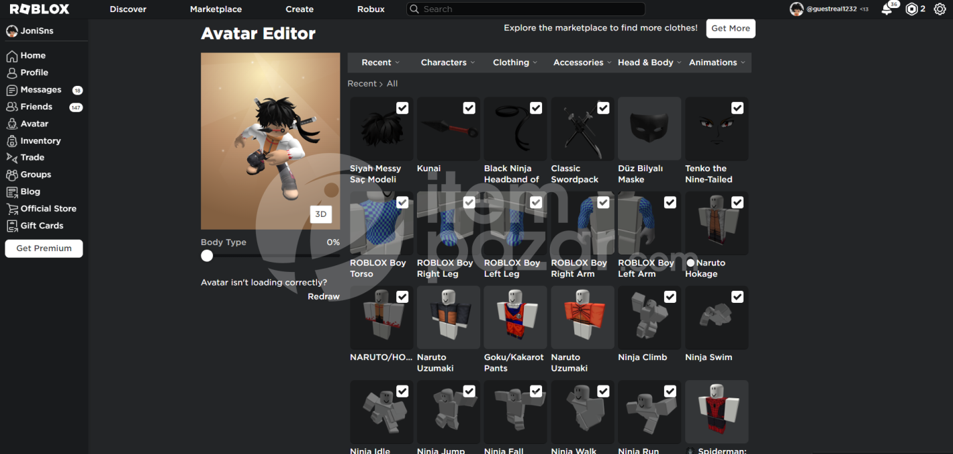Uncheck the Ninja Fall animation
953x454 pixels.
coord(536,391)
